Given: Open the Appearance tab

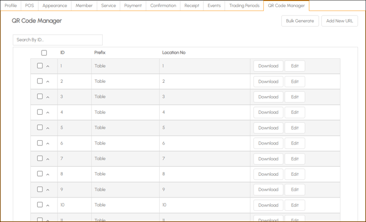Looking at the screenshot, I should click(55, 6).
